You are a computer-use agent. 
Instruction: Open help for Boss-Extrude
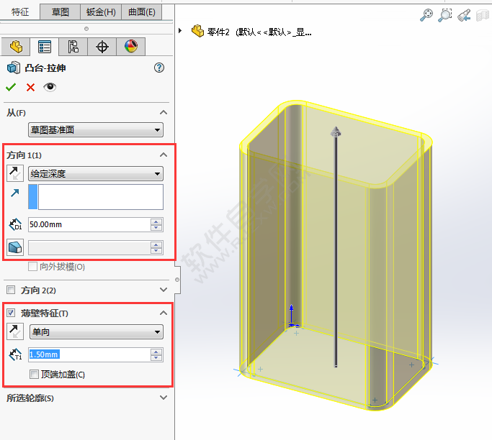click(x=159, y=68)
